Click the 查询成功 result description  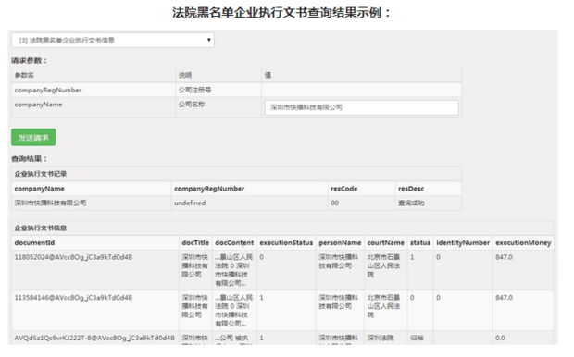(x=411, y=203)
